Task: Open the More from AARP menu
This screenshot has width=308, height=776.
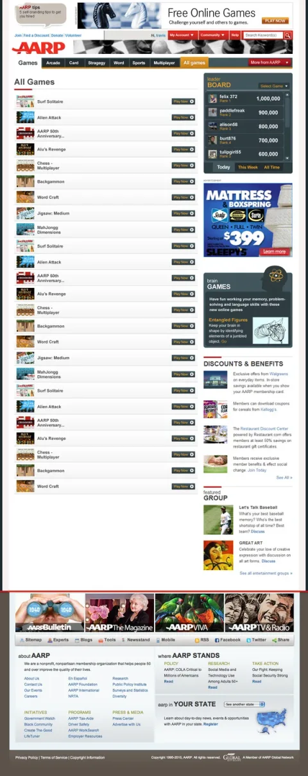Action: tap(269, 62)
